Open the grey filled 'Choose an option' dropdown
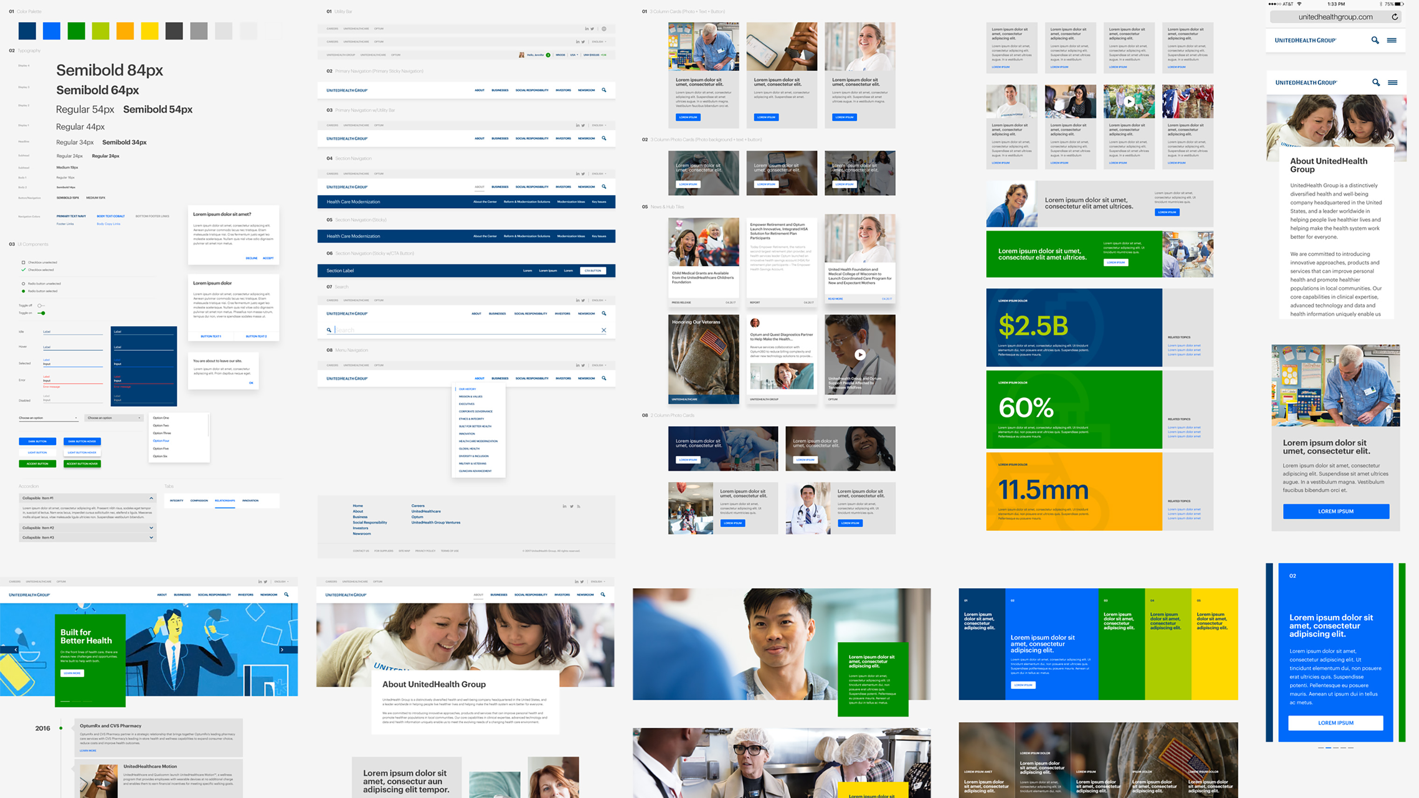The height and width of the screenshot is (798, 1419). (x=113, y=418)
